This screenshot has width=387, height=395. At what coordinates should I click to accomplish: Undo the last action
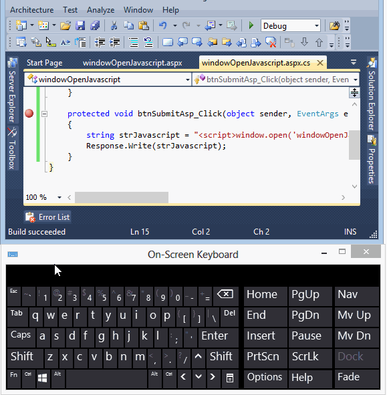[x=163, y=25]
